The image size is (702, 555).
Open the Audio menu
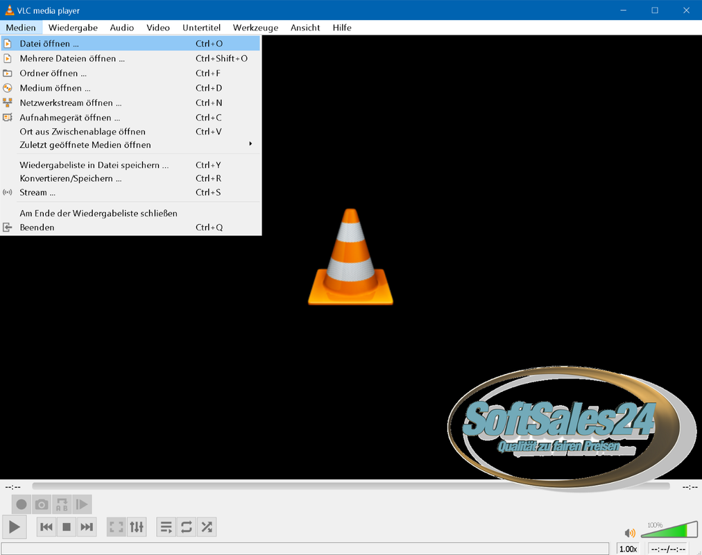(122, 27)
